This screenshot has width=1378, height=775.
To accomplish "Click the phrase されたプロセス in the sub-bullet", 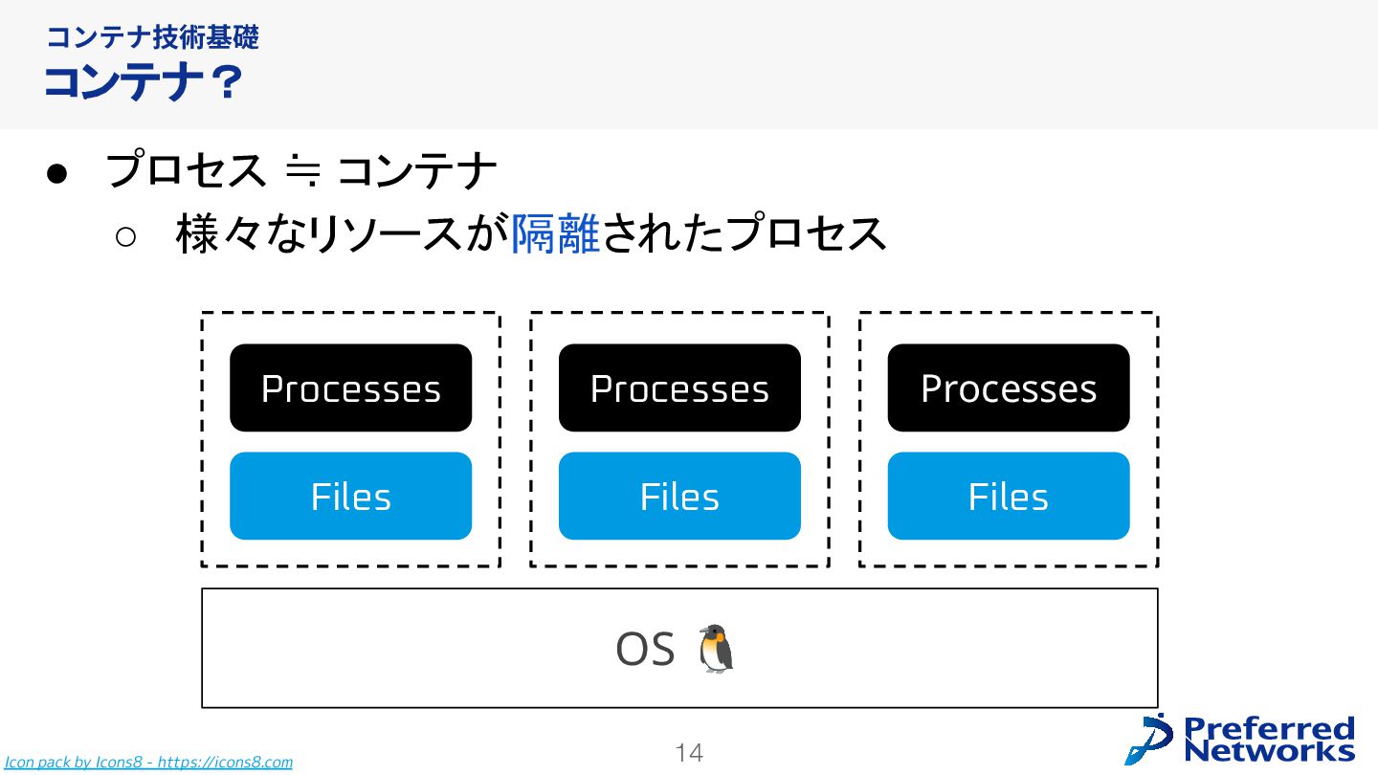I will click(x=744, y=234).
